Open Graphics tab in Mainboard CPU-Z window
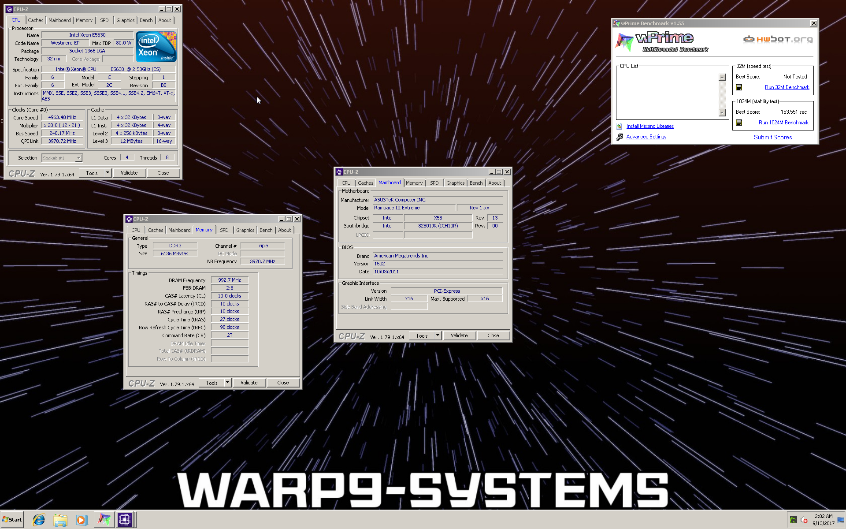 (x=455, y=183)
